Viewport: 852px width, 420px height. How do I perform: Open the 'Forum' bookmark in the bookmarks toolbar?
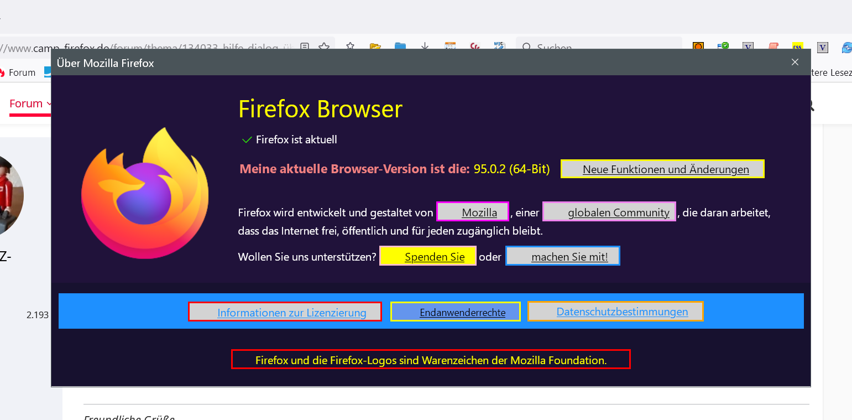point(17,72)
